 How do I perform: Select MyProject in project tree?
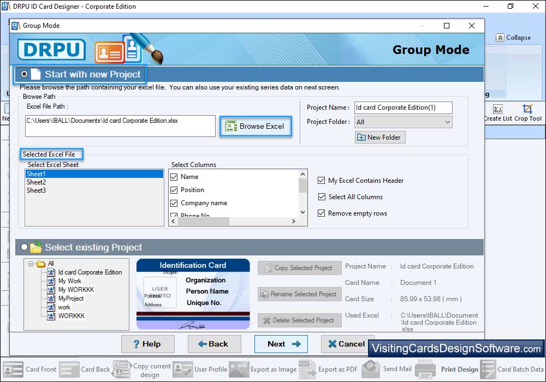coord(70,299)
